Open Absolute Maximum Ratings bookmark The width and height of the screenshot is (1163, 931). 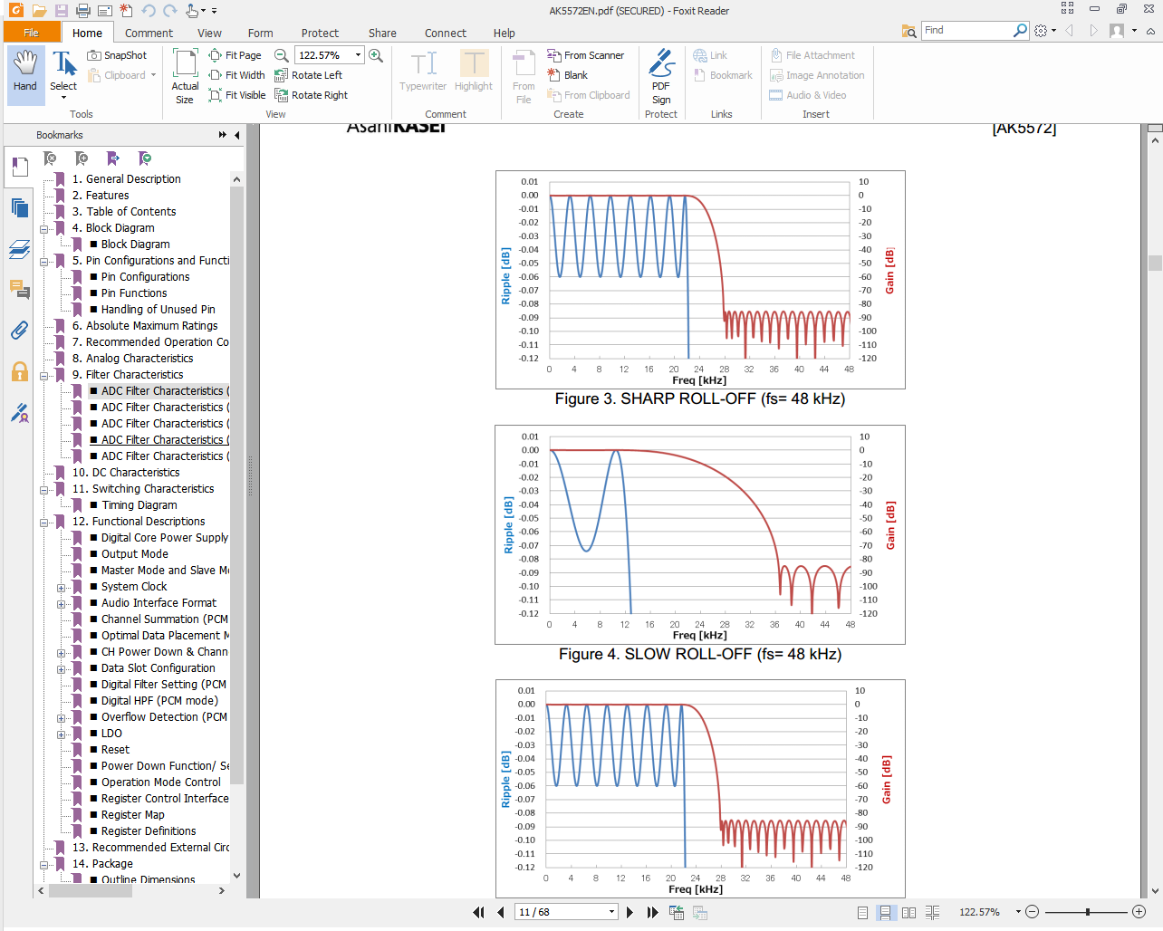point(145,326)
